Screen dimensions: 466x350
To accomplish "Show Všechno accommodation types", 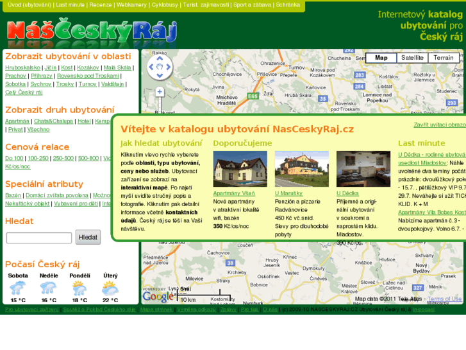I will pyautogui.click(x=38, y=130).
